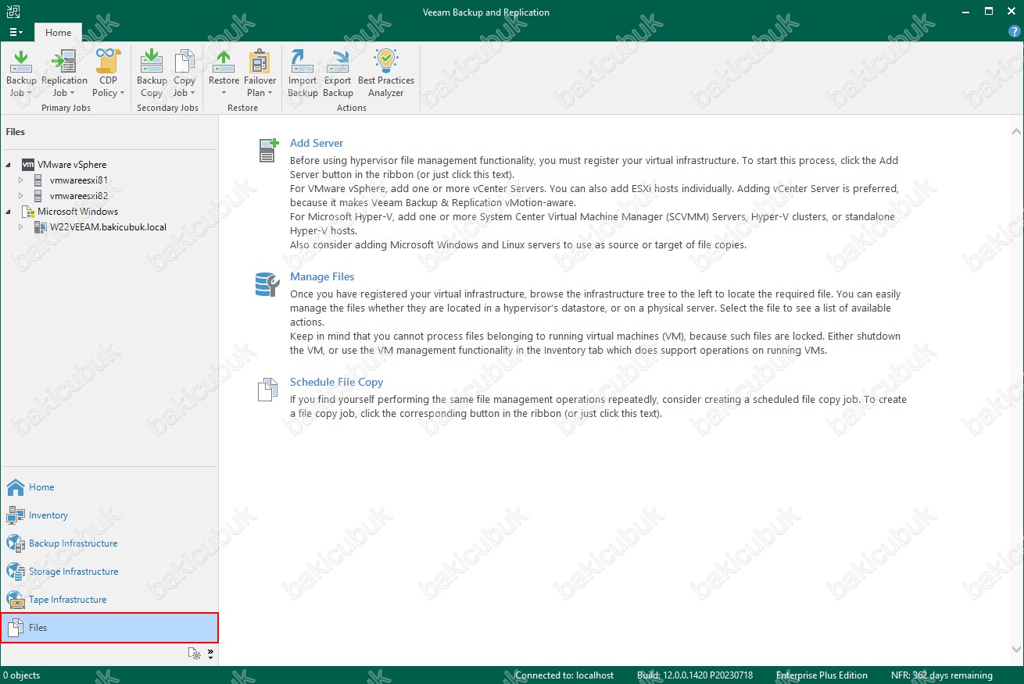
Task: Select the Home ribbon tab
Action: click(x=58, y=33)
